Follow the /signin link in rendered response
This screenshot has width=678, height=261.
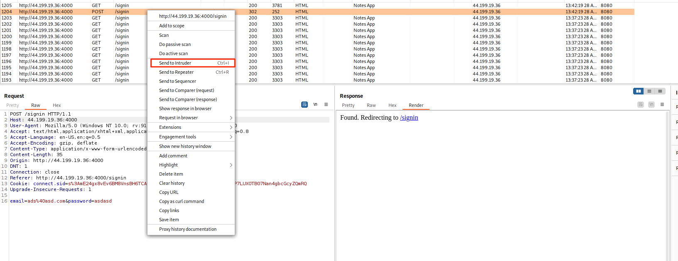[x=409, y=118]
